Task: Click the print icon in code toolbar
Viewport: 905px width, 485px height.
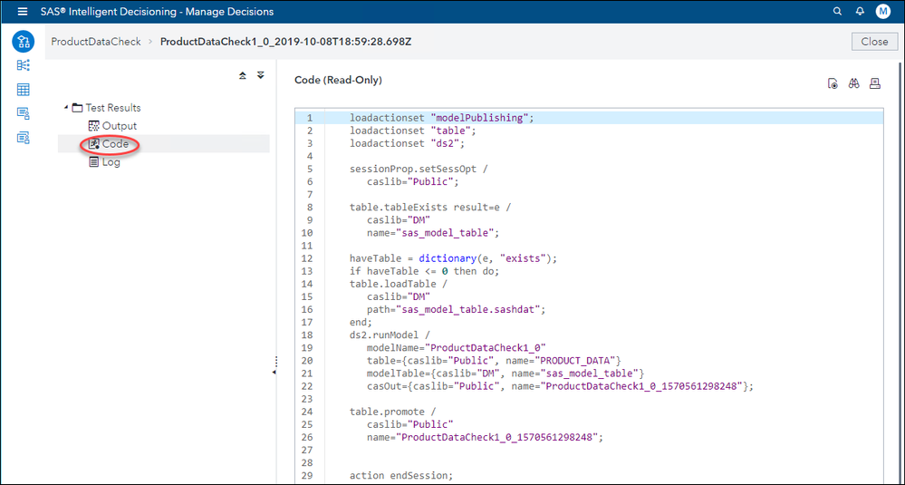Action: click(876, 84)
